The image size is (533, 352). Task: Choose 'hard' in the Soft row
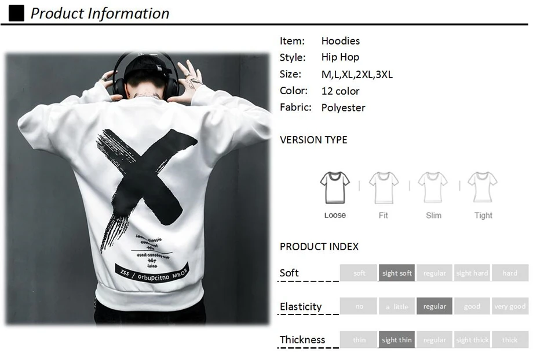(x=510, y=273)
